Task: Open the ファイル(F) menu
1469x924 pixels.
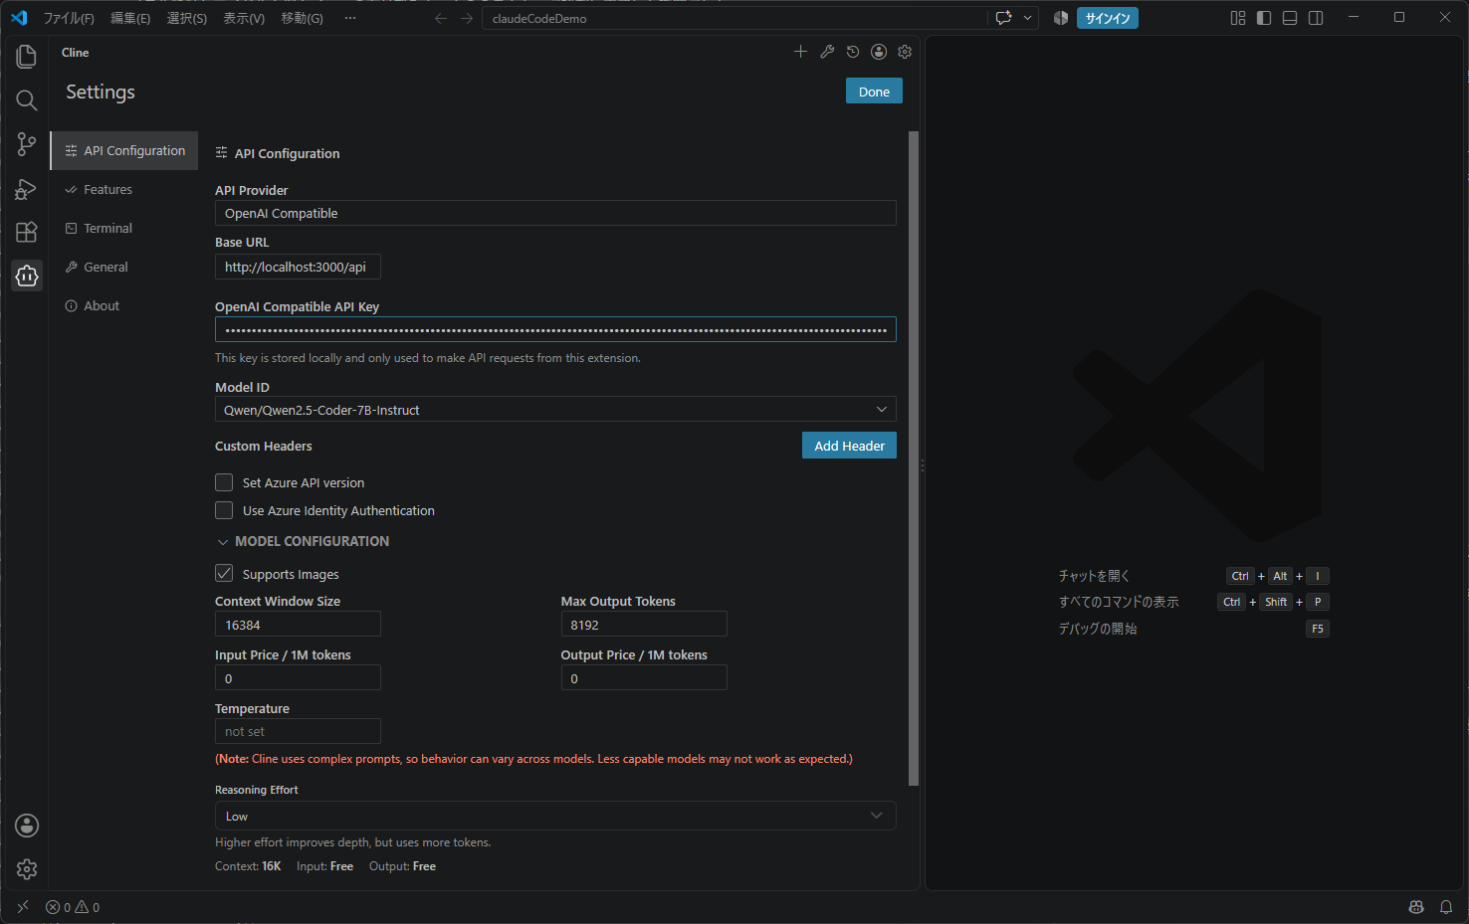Action: (69, 18)
